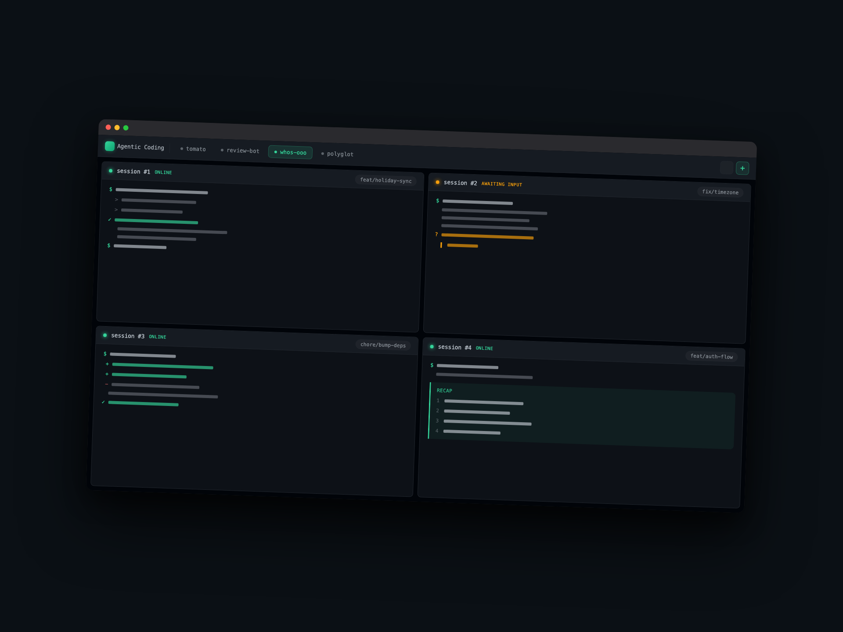Select the session #3 title
This screenshot has width=843, height=632.
[x=128, y=336]
